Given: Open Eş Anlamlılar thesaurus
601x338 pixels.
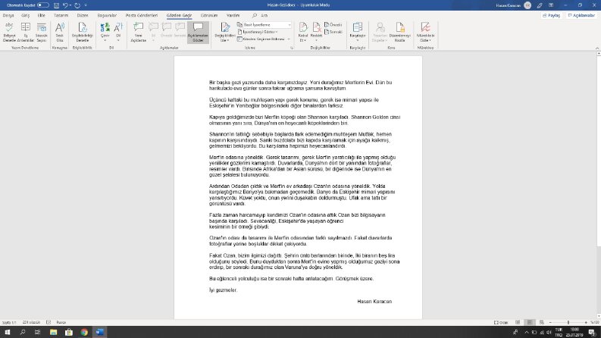Looking at the screenshot, I should click(x=26, y=32).
